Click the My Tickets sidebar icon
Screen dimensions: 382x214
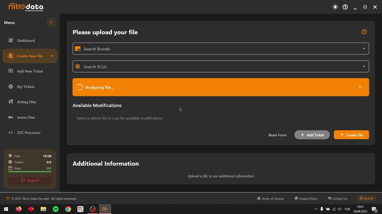(11, 86)
